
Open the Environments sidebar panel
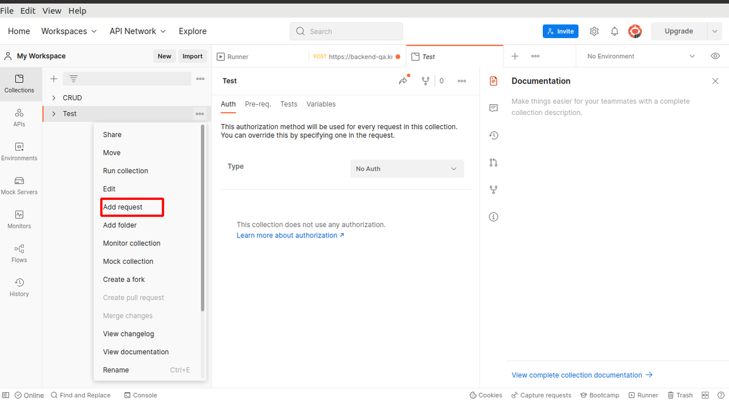pos(19,152)
